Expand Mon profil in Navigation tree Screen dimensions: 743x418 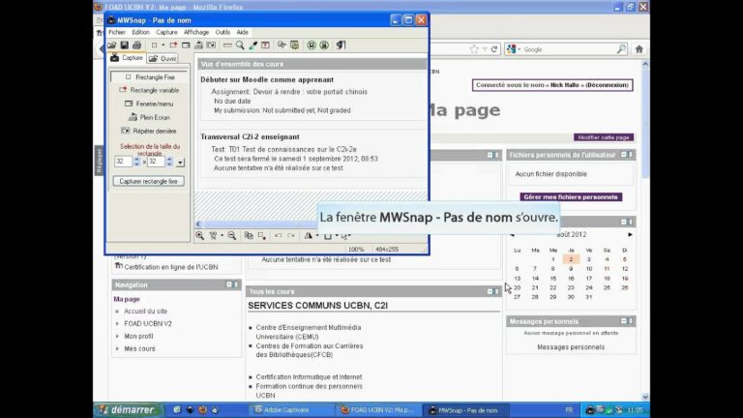coord(117,336)
